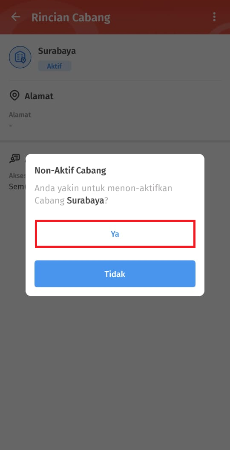The height and width of the screenshot is (450, 230).
Task: Tap the Rincian Cabang header title
Action: pyautogui.click(x=71, y=17)
